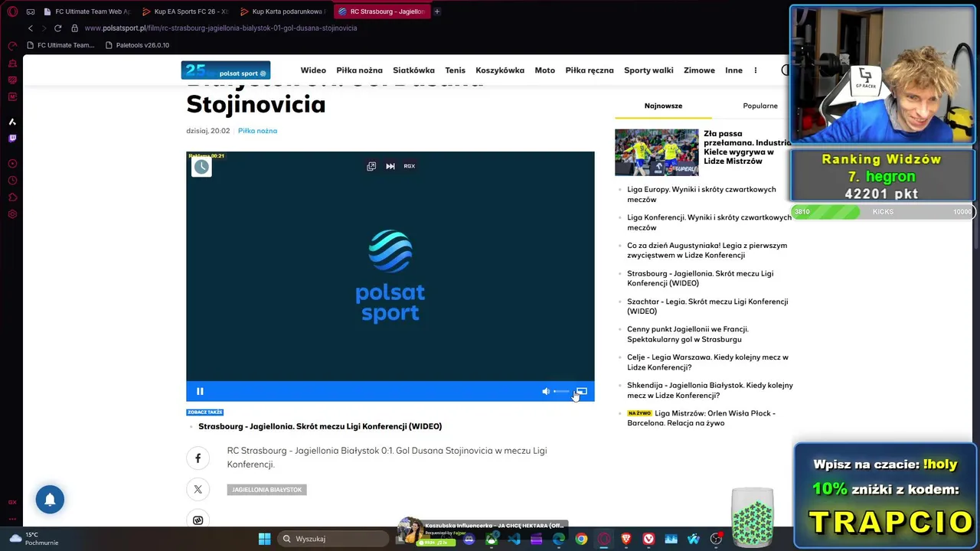Switch to the Kup Karta podarunkowa tab
The image size is (980, 551).
pyautogui.click(x=283, y=11)
